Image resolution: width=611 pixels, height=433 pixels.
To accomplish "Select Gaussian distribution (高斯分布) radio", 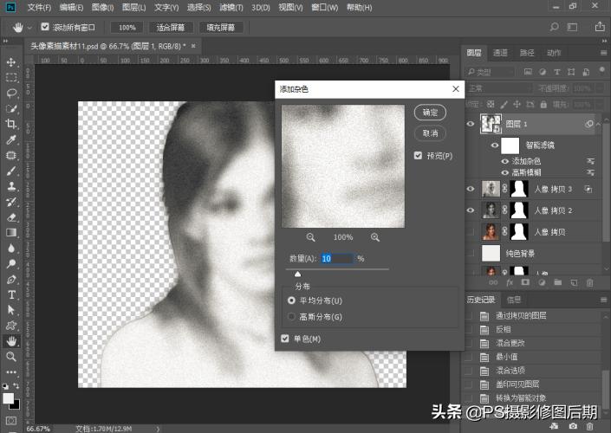I will pyautogui.click(x=291, y=317).
